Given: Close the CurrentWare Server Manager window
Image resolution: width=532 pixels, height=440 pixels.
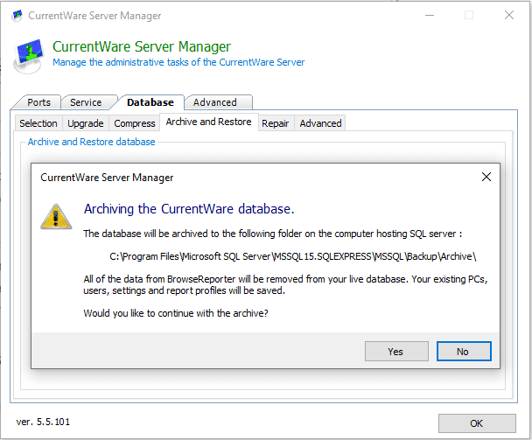Looking at the screenshot, I should pyautogui.click(x=509, y=15).
